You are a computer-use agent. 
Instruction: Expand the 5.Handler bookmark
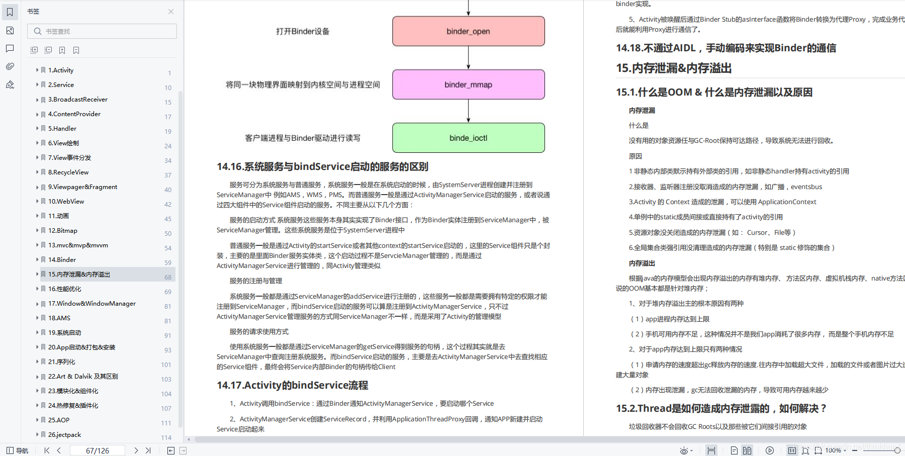click(x=37, y=128)
